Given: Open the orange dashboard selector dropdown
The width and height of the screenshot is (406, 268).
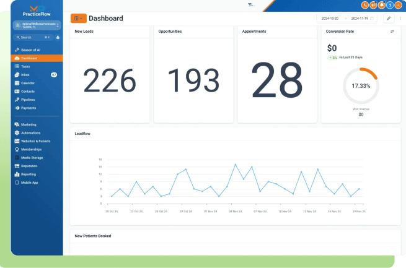Looking at the screenshot, I should [x=79, y=19].
